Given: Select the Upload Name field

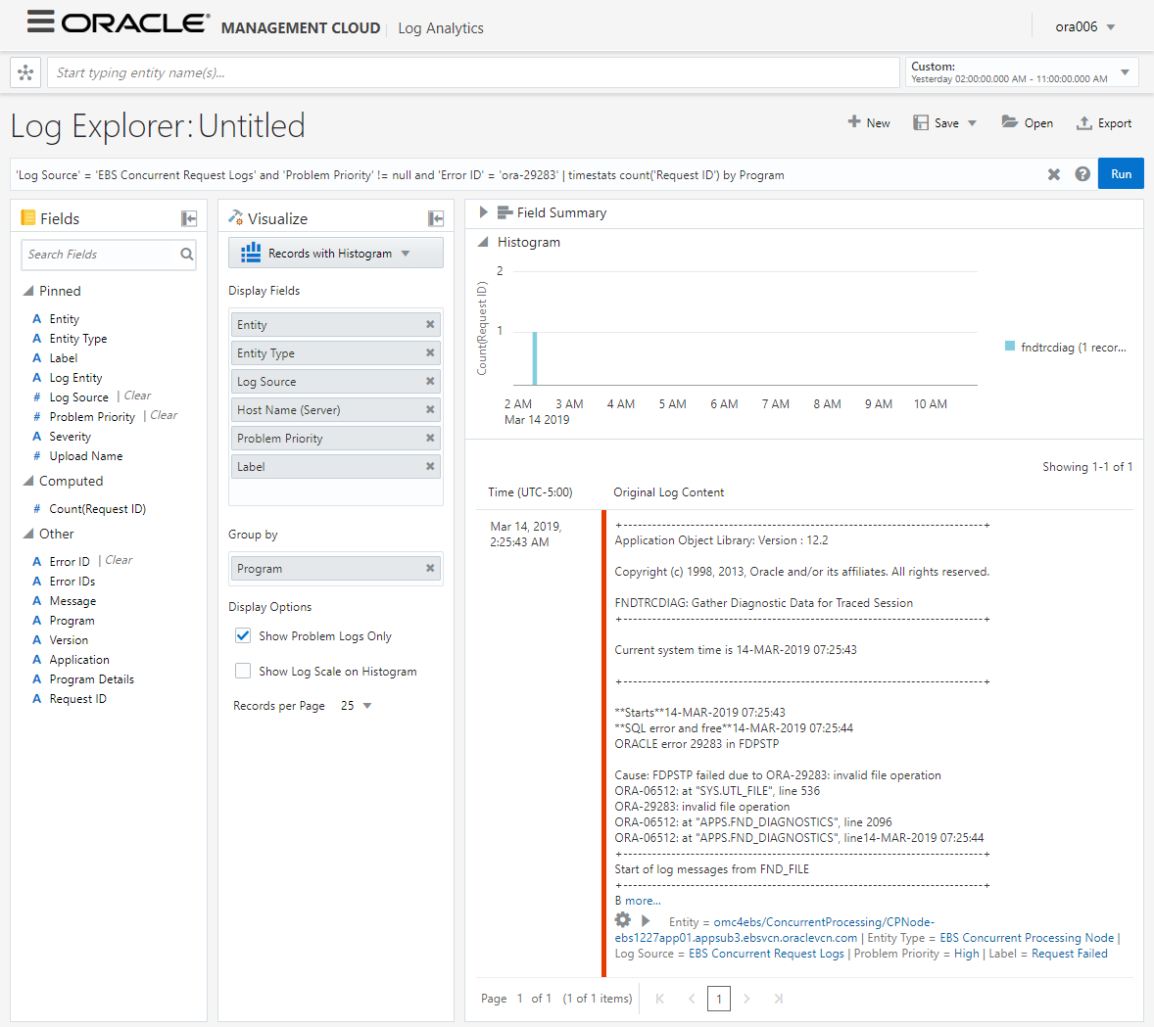Looking at the screenshot, I should click(85, 456).
